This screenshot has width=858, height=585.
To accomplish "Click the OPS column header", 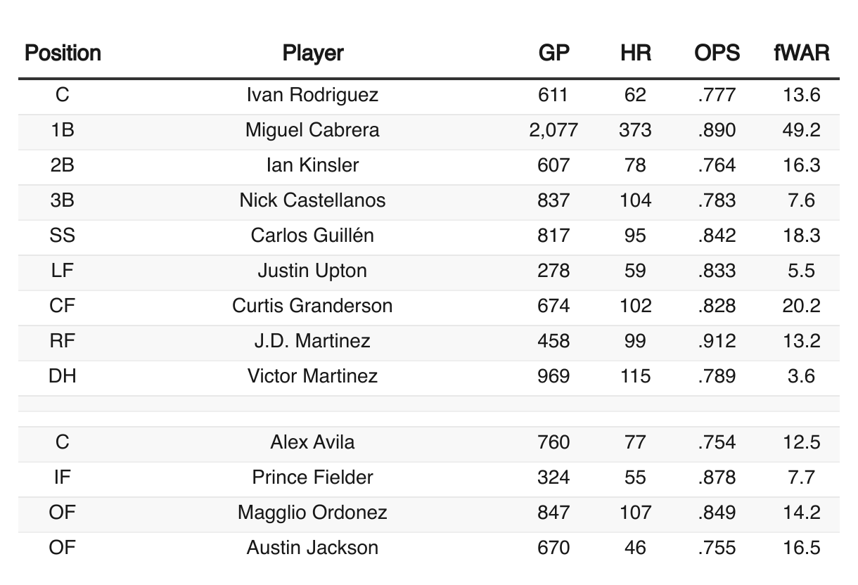I will (x=717, y=53).
